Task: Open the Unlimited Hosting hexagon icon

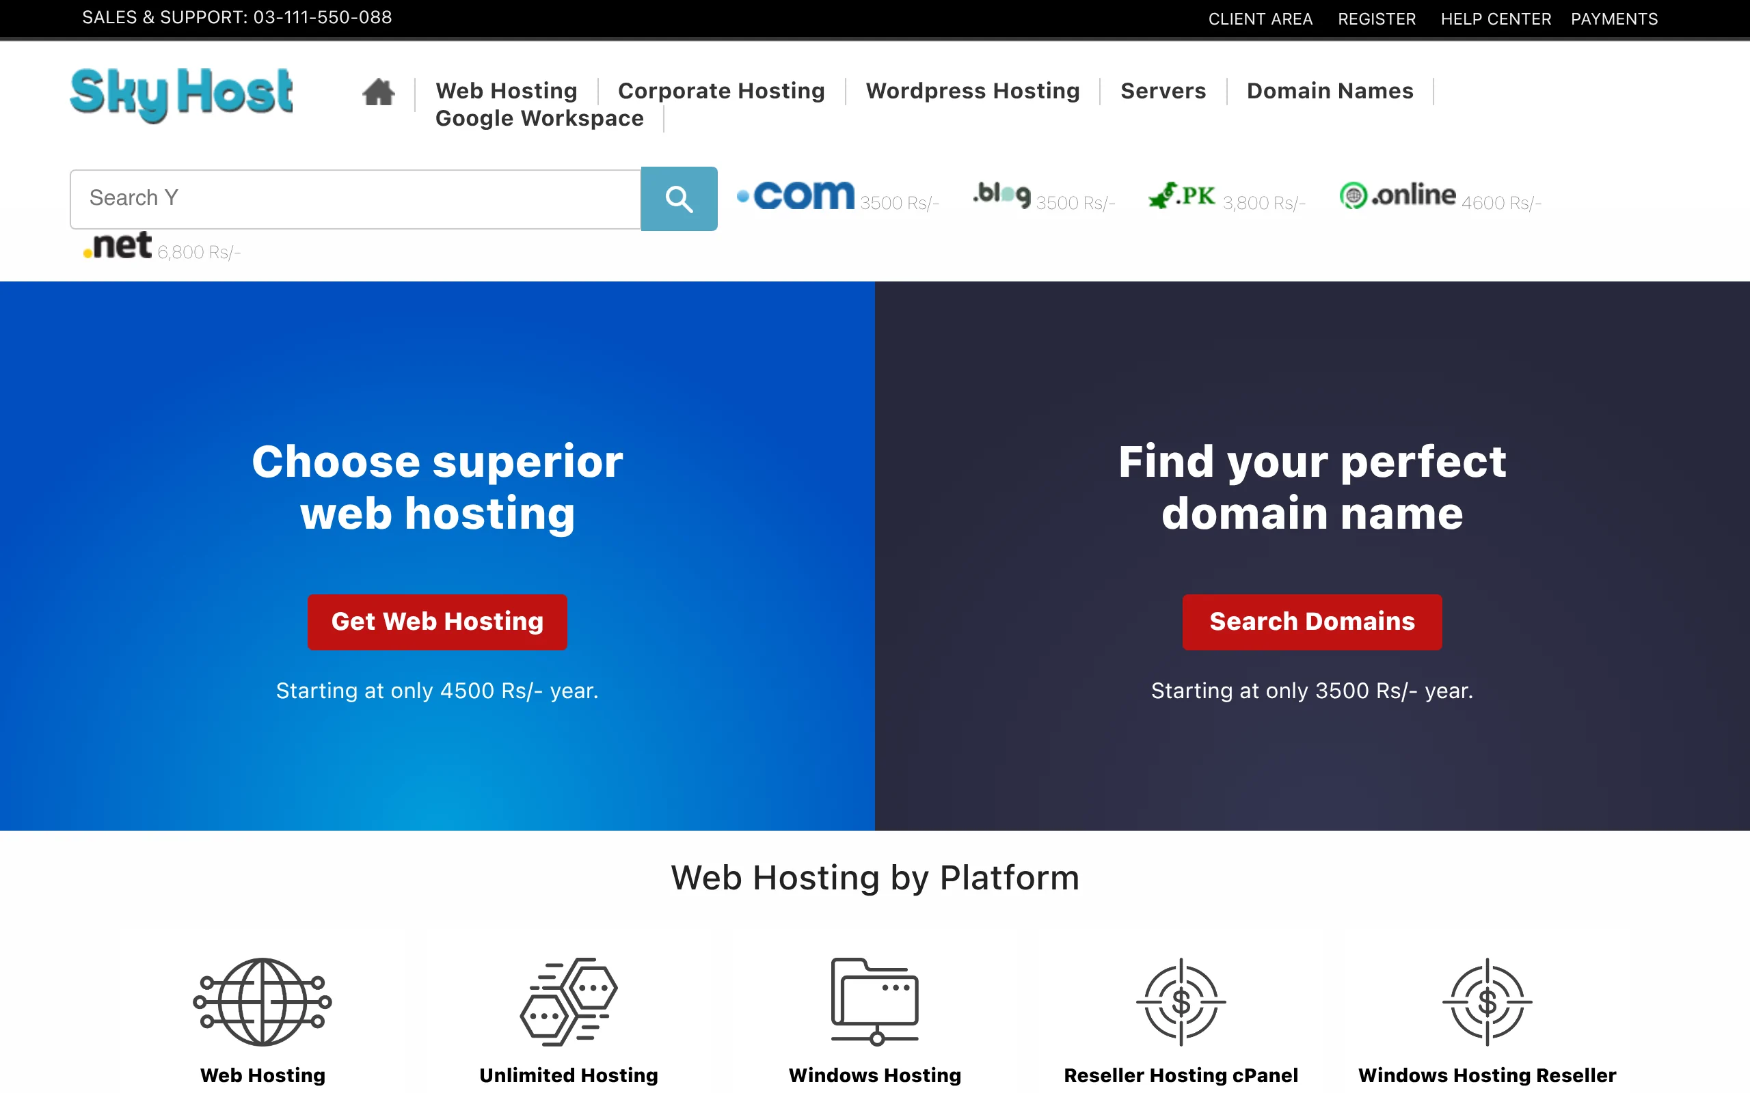Action: pyautogui.click(x=568, y=1002)
